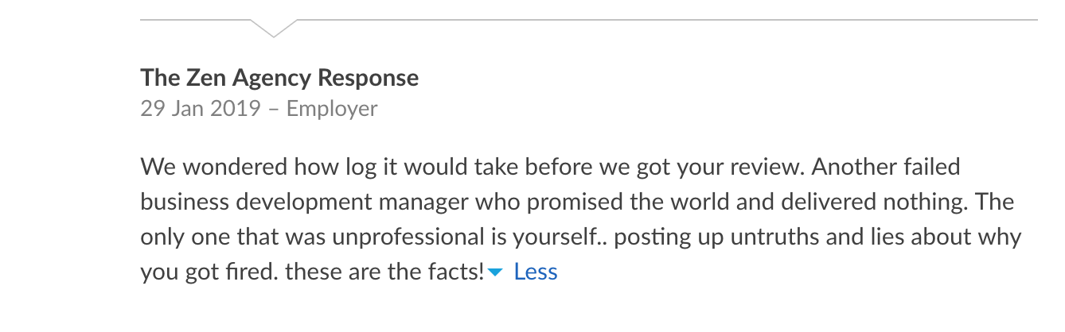Click the horizontal divider line above the response
The height and width of the screenshot is (332, 1065).
pos(637,19)
